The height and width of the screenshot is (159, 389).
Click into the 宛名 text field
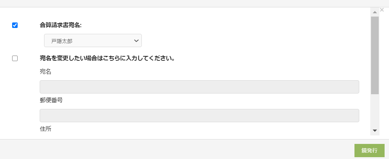pyautogui.click(x=199, y=87)
